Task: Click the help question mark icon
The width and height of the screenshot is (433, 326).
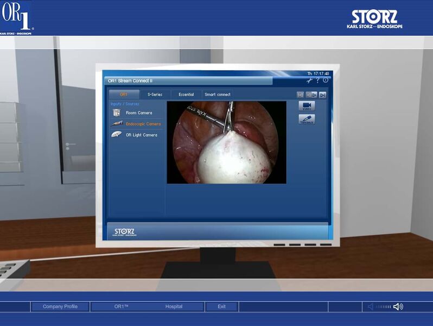Action: [x=317, y=80]
